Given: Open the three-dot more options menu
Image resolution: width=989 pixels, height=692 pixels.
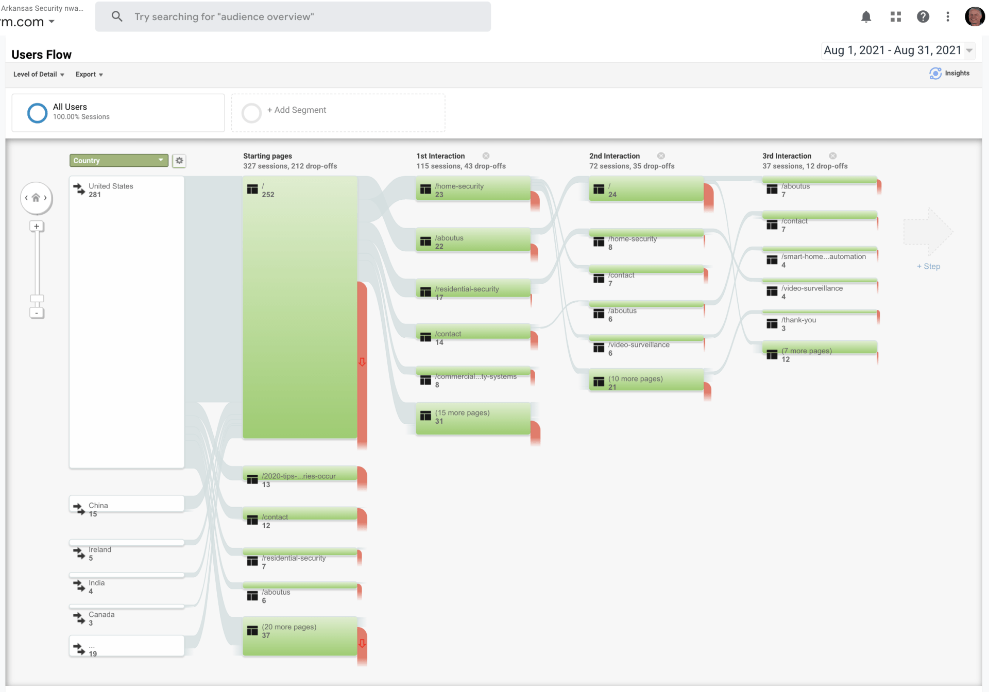Looking at the screenshot, I should (x=948, y=17).
